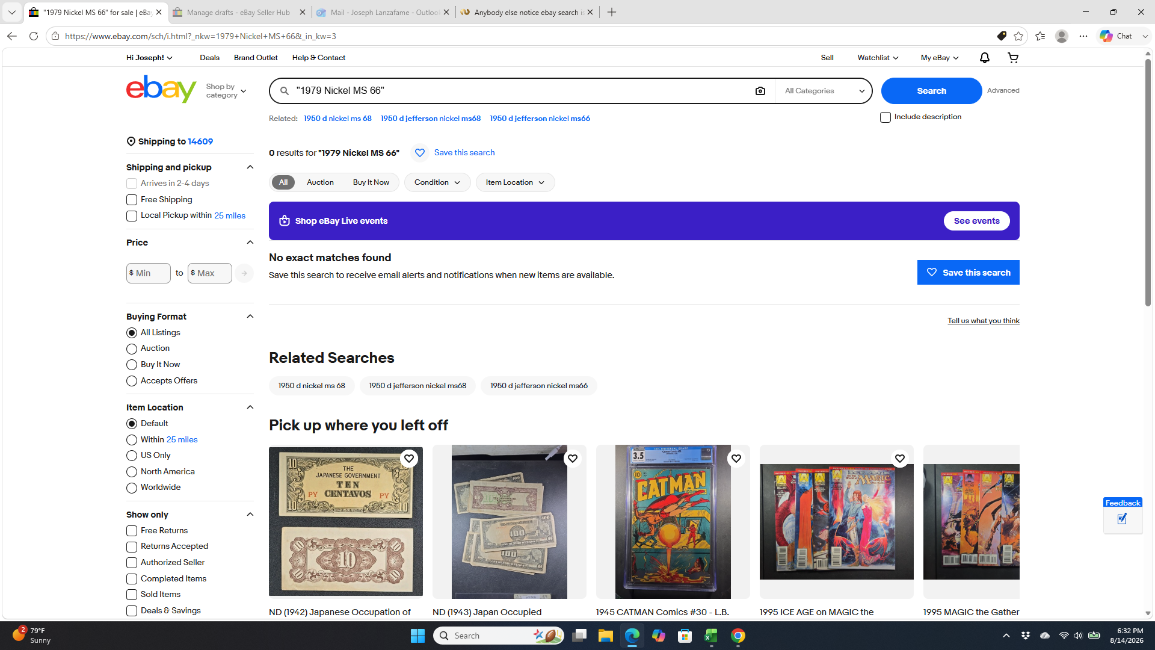Switch to Manage drafts Seller Hub tab
This screenshot has width=1155, height=650.
(239, 12)
